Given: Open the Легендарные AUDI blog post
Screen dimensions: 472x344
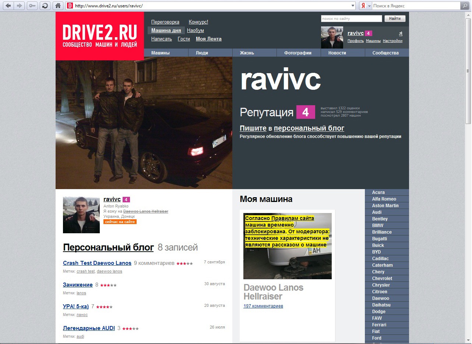Looking at the screenshot, I should click(x=89, y=328).
